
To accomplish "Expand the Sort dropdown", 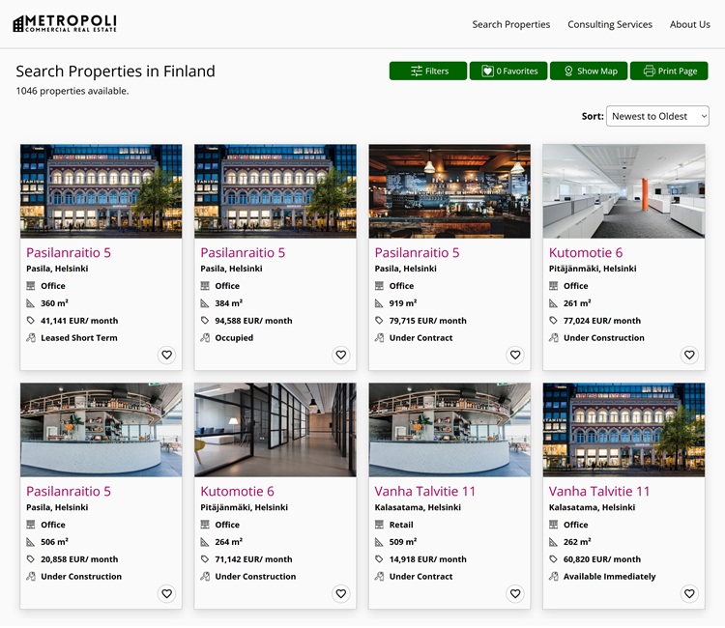I will (657, 116).
